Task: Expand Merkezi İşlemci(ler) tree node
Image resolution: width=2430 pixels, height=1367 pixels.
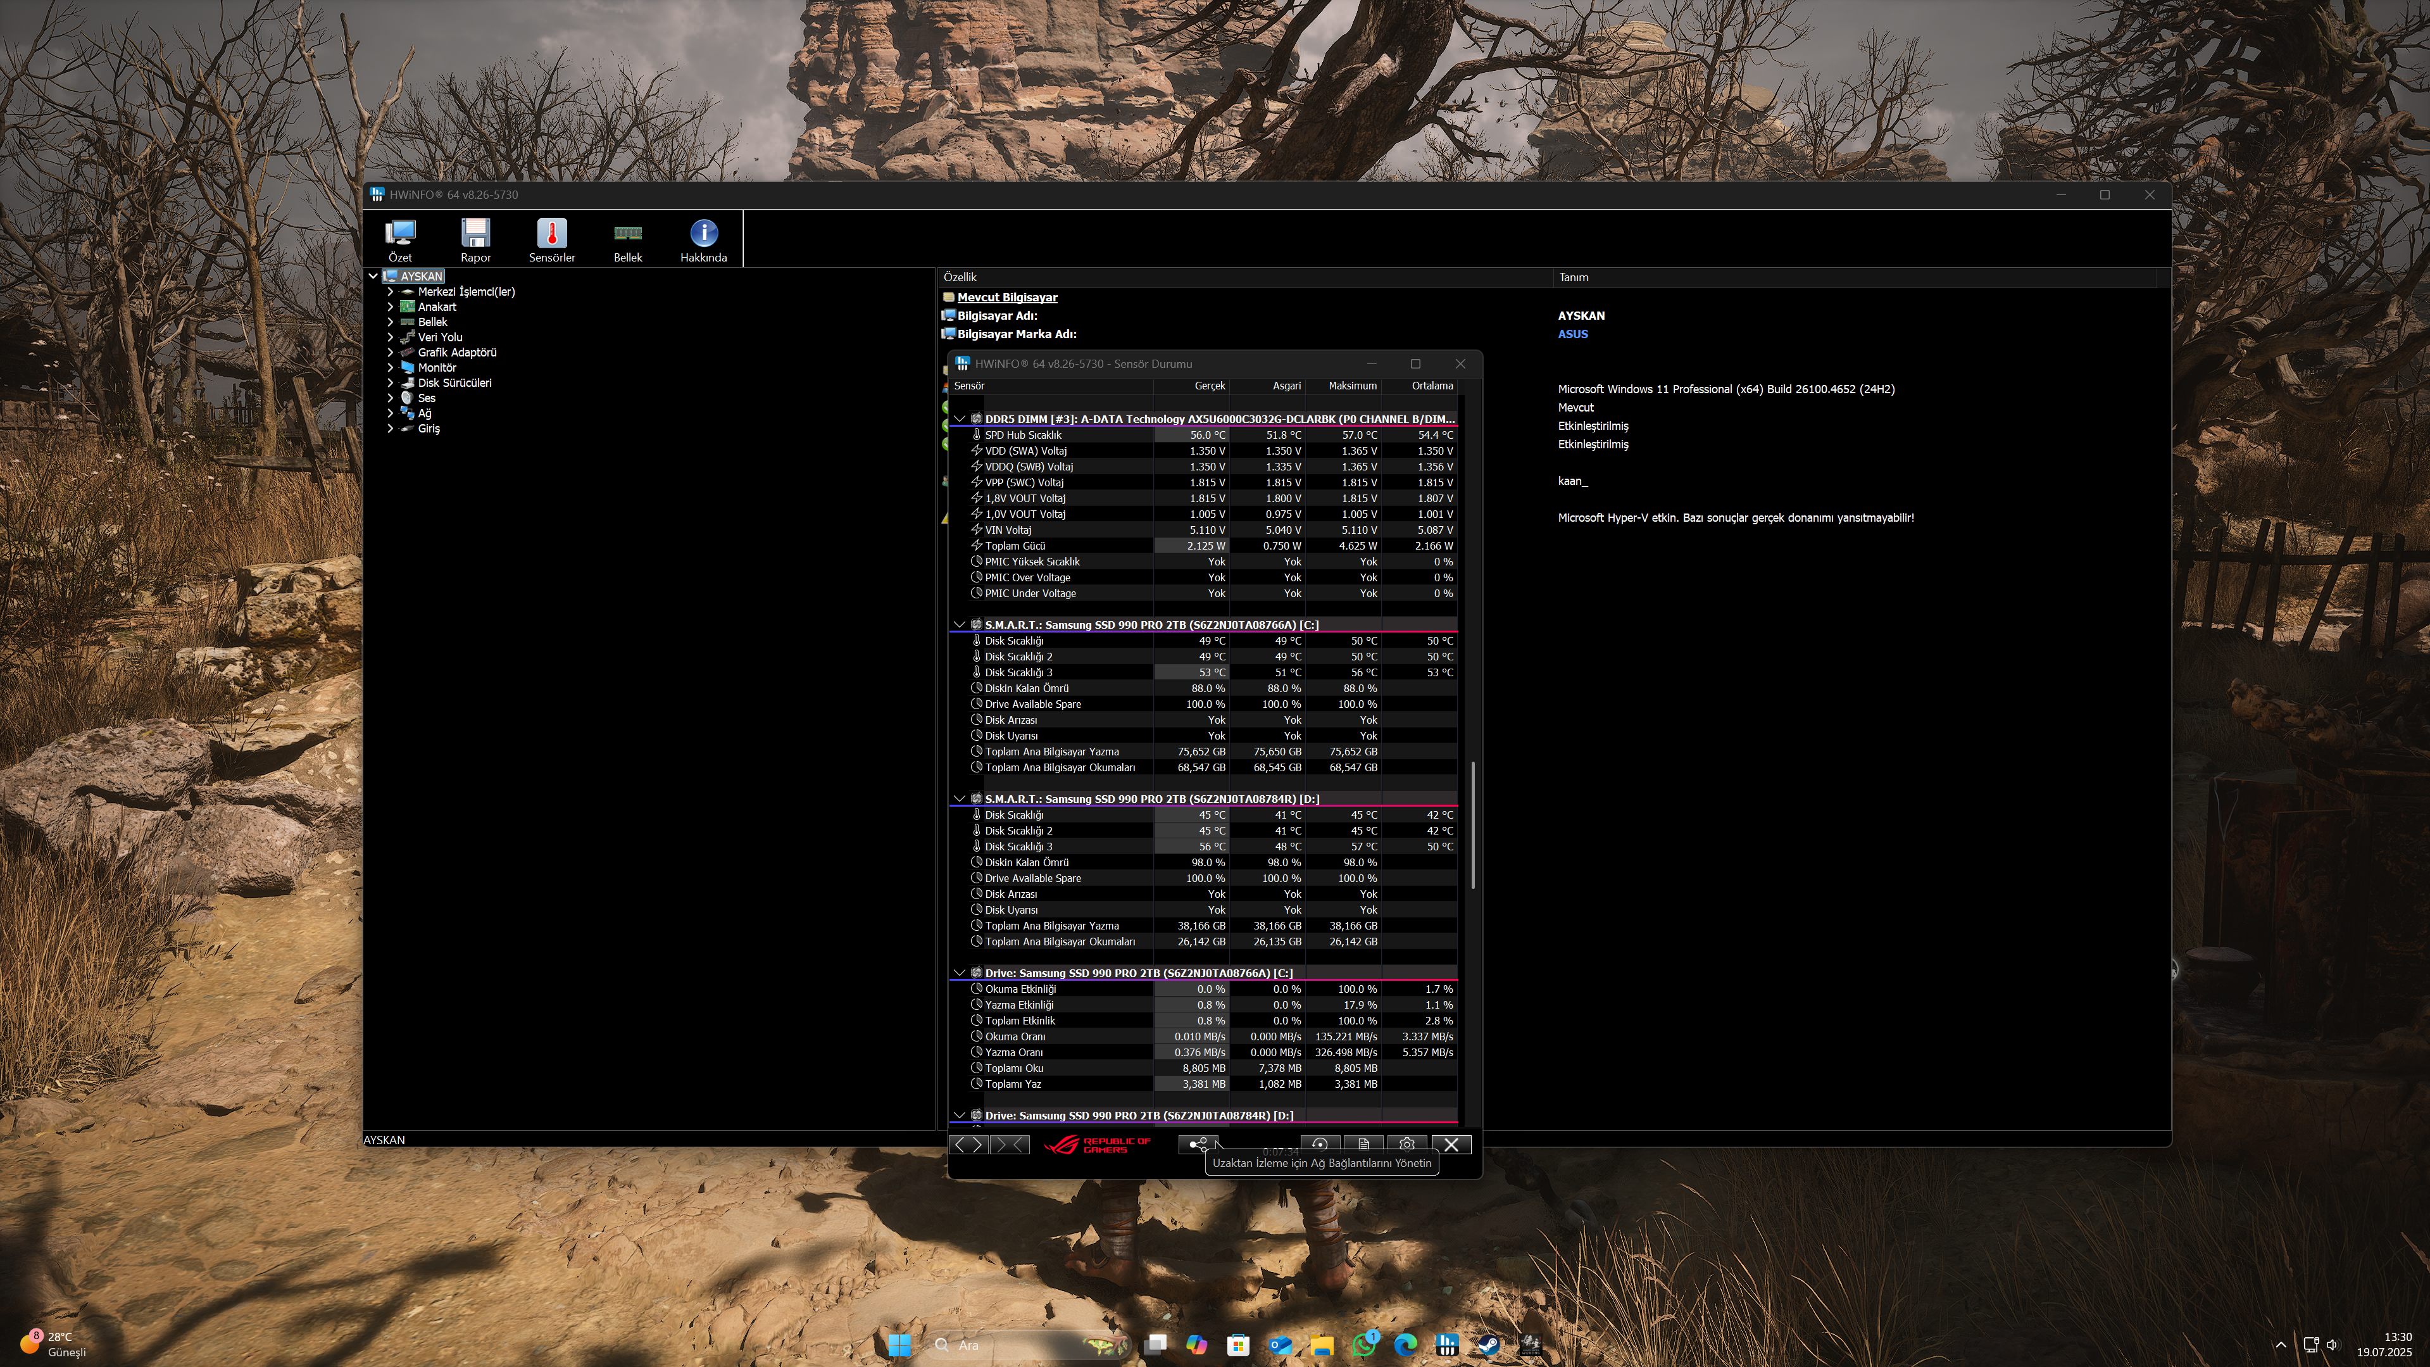Action: pos(389,291)
